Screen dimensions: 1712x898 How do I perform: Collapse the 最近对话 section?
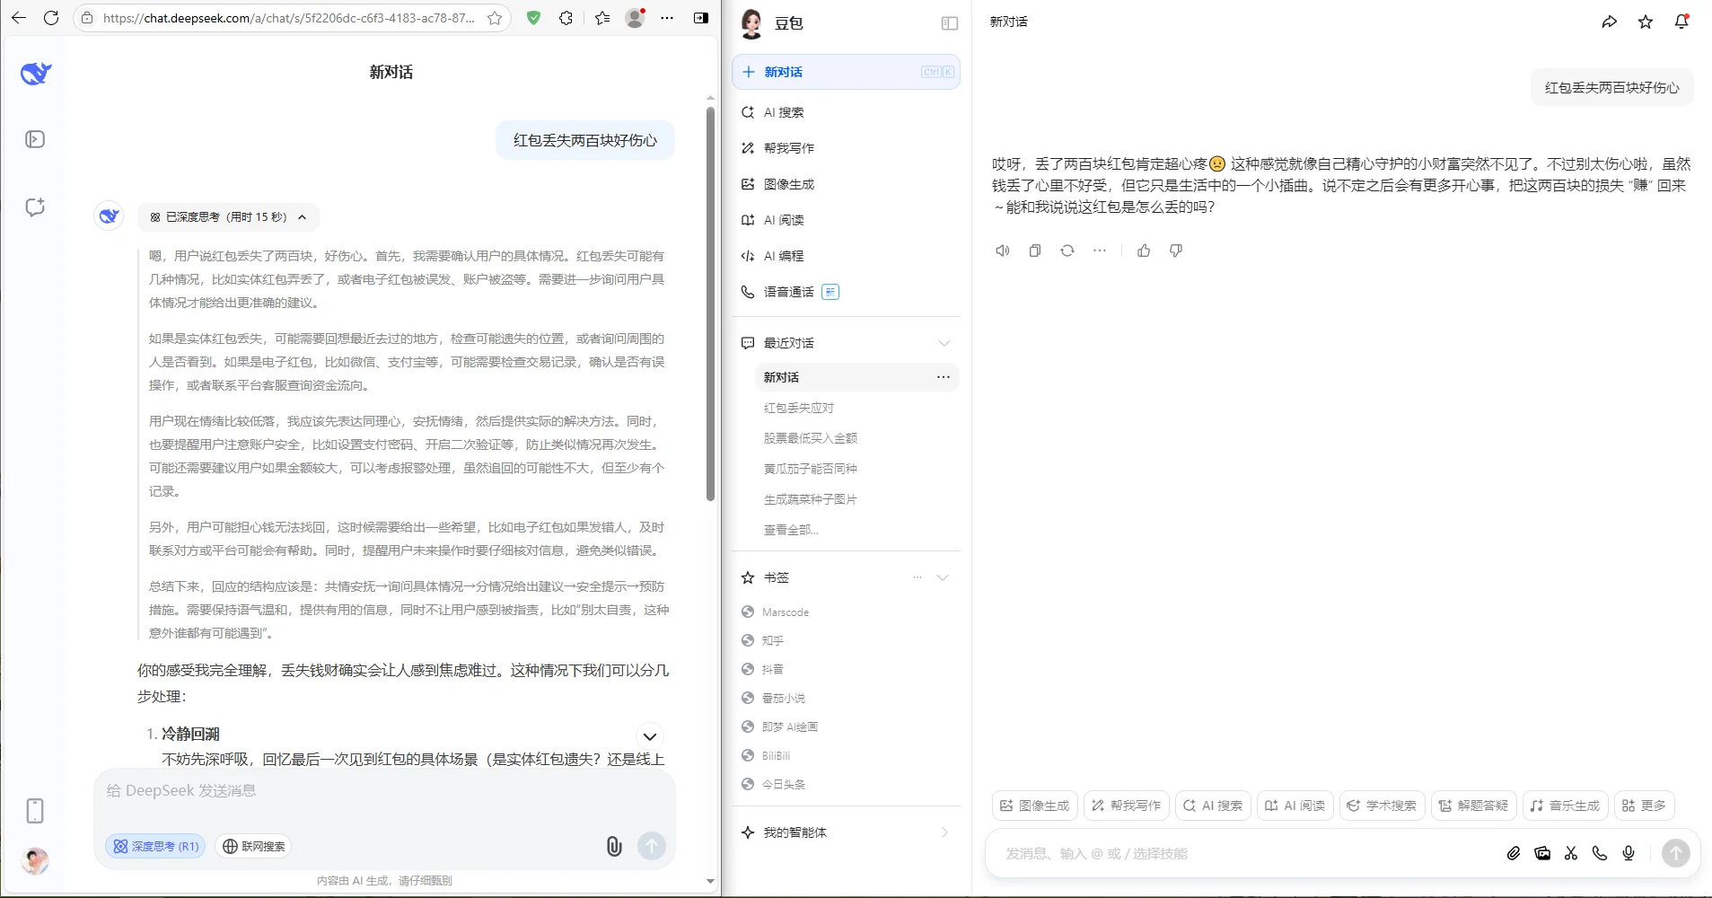pyautogui.click(x=944, y=342)
